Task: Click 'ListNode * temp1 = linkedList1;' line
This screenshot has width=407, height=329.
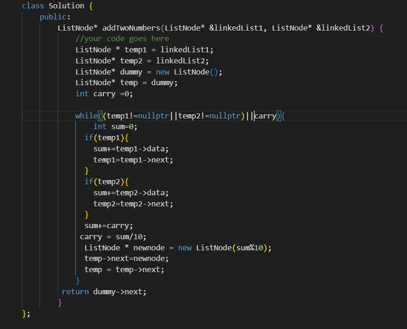Action: (x=144, y=50)
